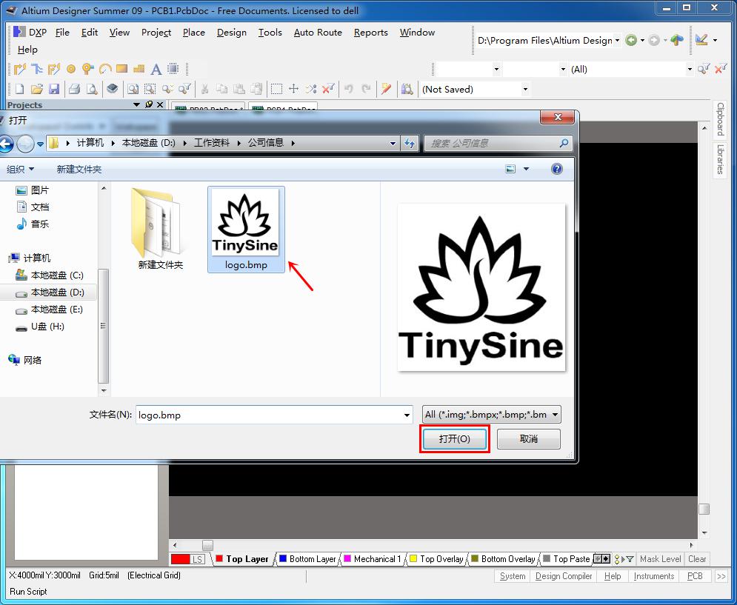Click the help question mark icon in dialog

(x=556, y=169)
